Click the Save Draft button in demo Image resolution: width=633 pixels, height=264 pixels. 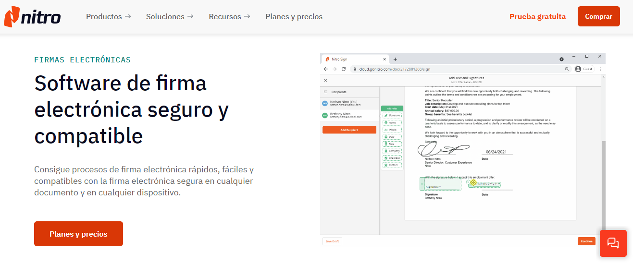click(x=332, y=241)
